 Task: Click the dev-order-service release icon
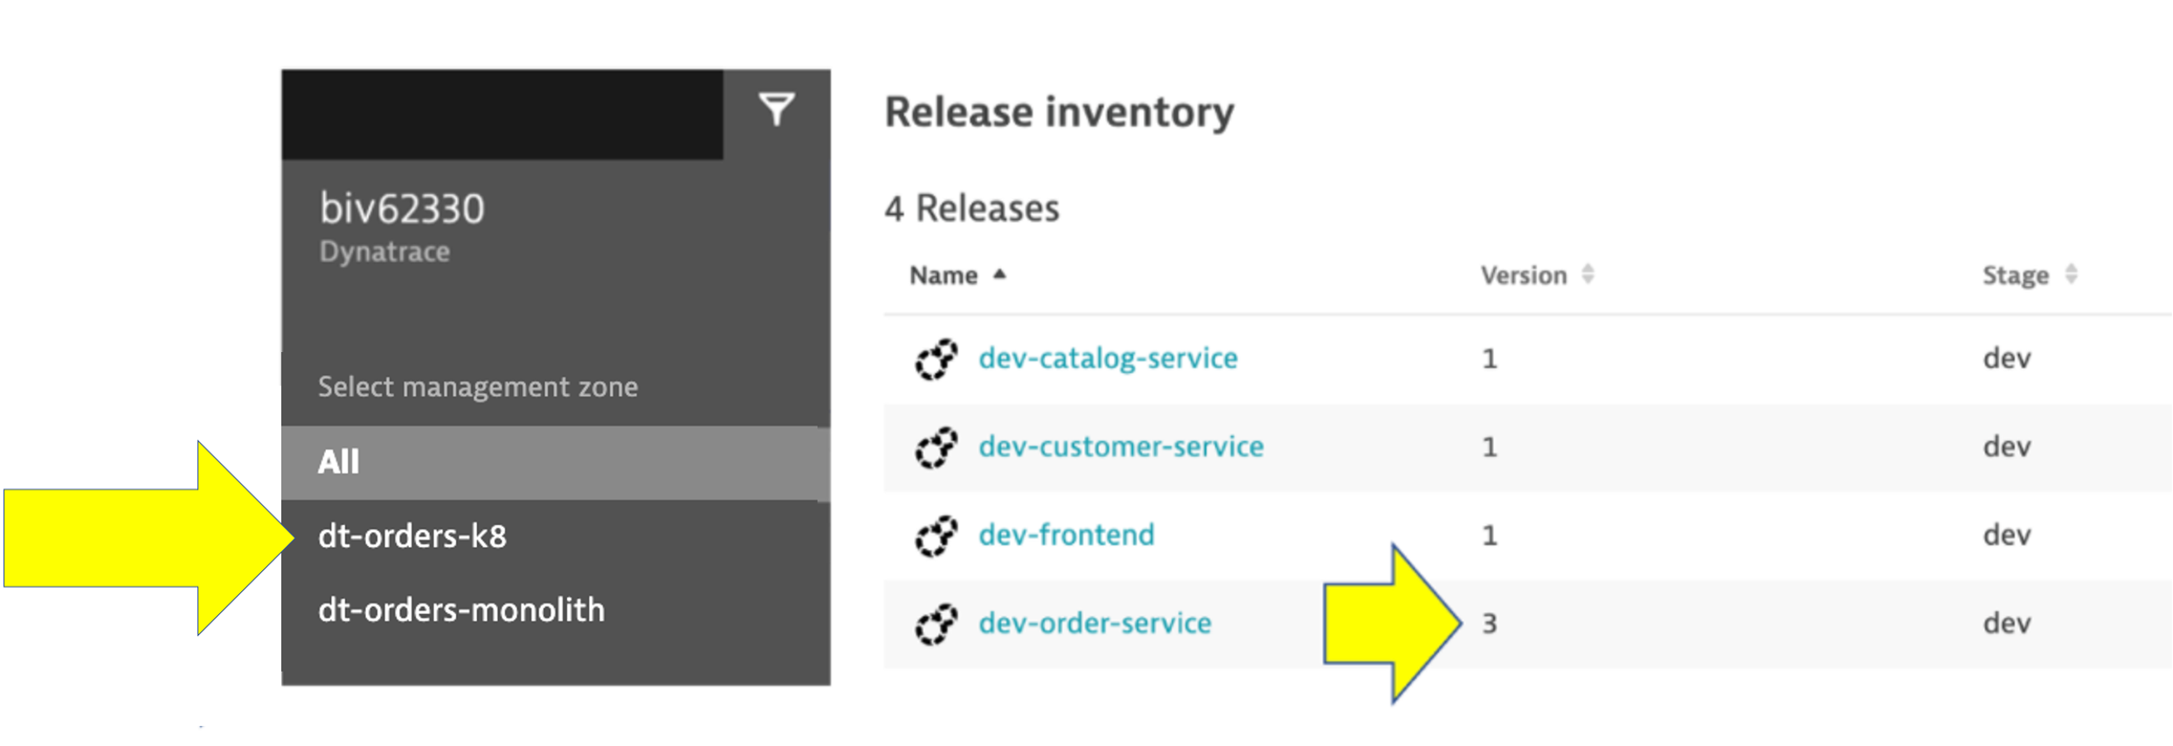[936, 624]
